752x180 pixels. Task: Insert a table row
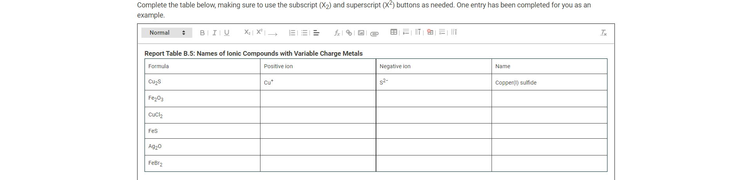pyautogui.click(x=406, y=32)
